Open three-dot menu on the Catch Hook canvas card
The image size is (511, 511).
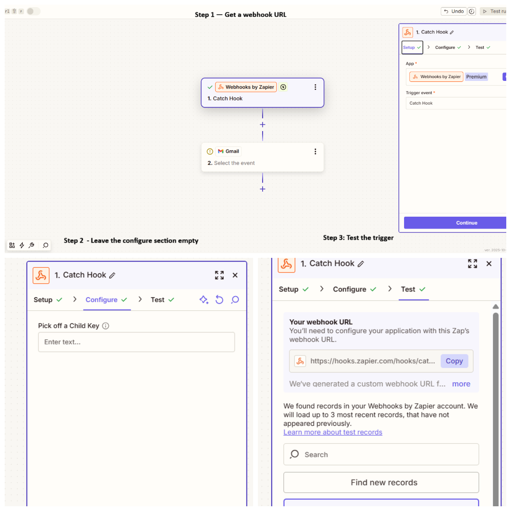pos(315,87)
